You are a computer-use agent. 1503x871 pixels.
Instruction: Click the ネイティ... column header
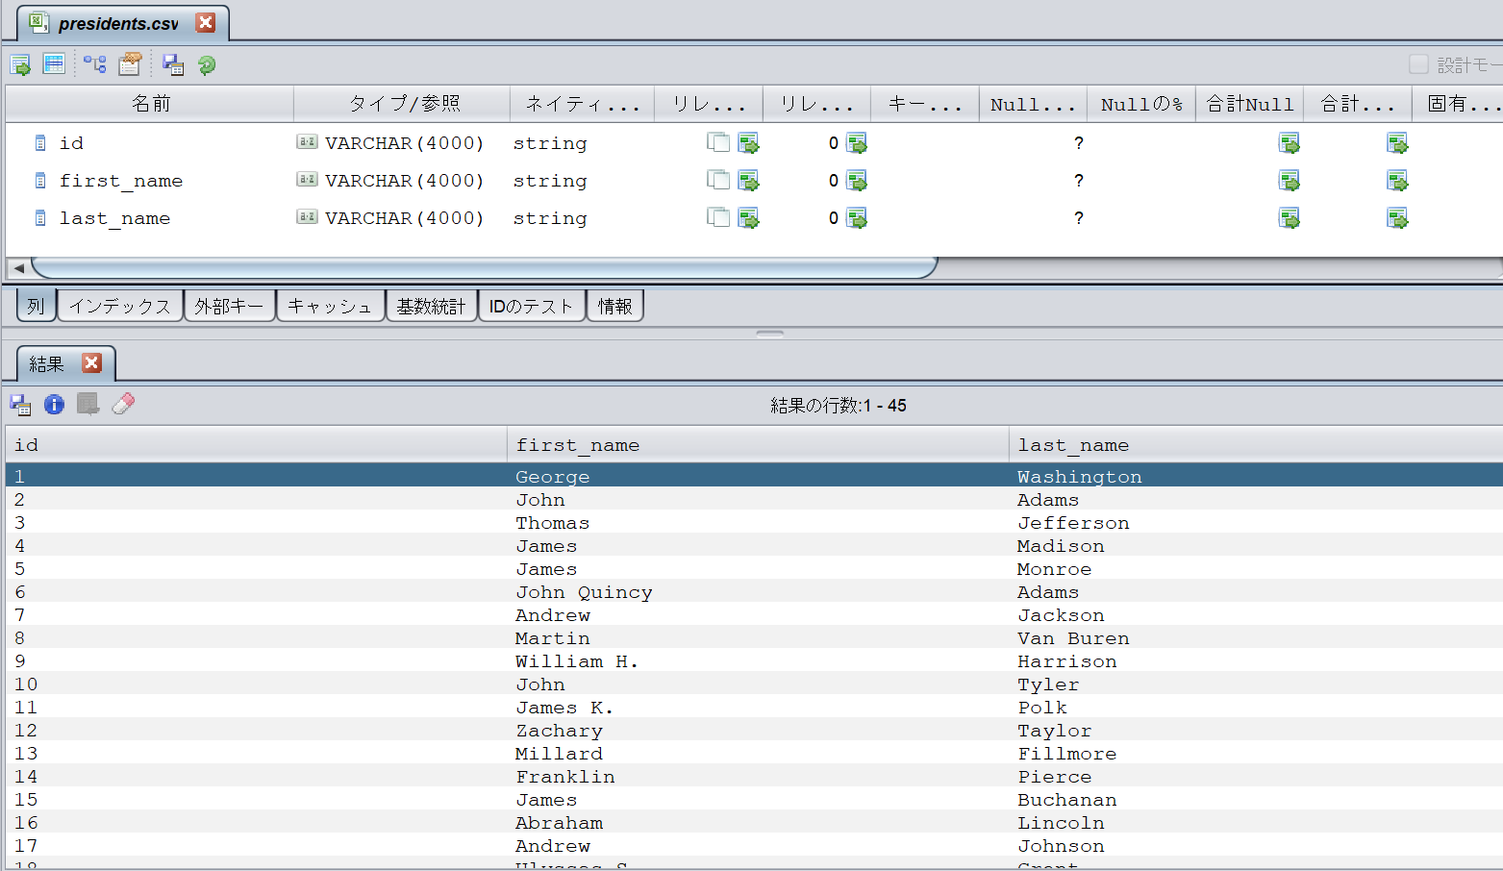582,103
